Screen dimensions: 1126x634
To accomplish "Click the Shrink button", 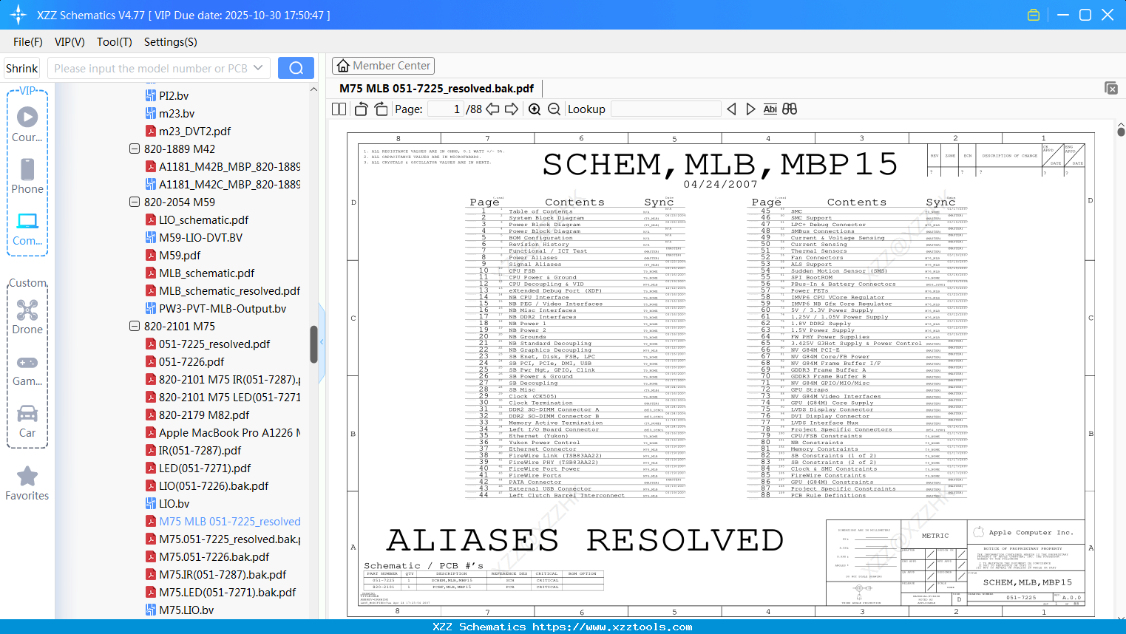I will point(22,68).
